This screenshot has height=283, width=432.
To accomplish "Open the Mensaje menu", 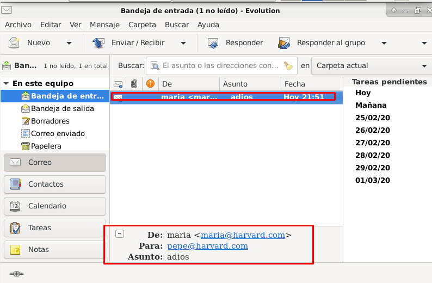I will (x=104, y=24).
